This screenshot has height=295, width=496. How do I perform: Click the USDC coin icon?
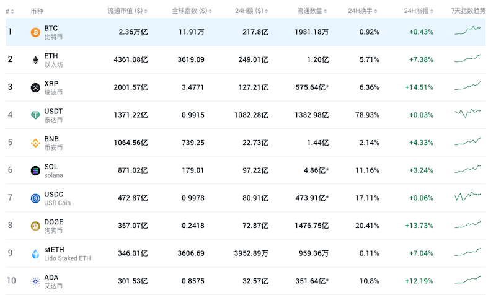pyautogui.click(x=35, y=198)
